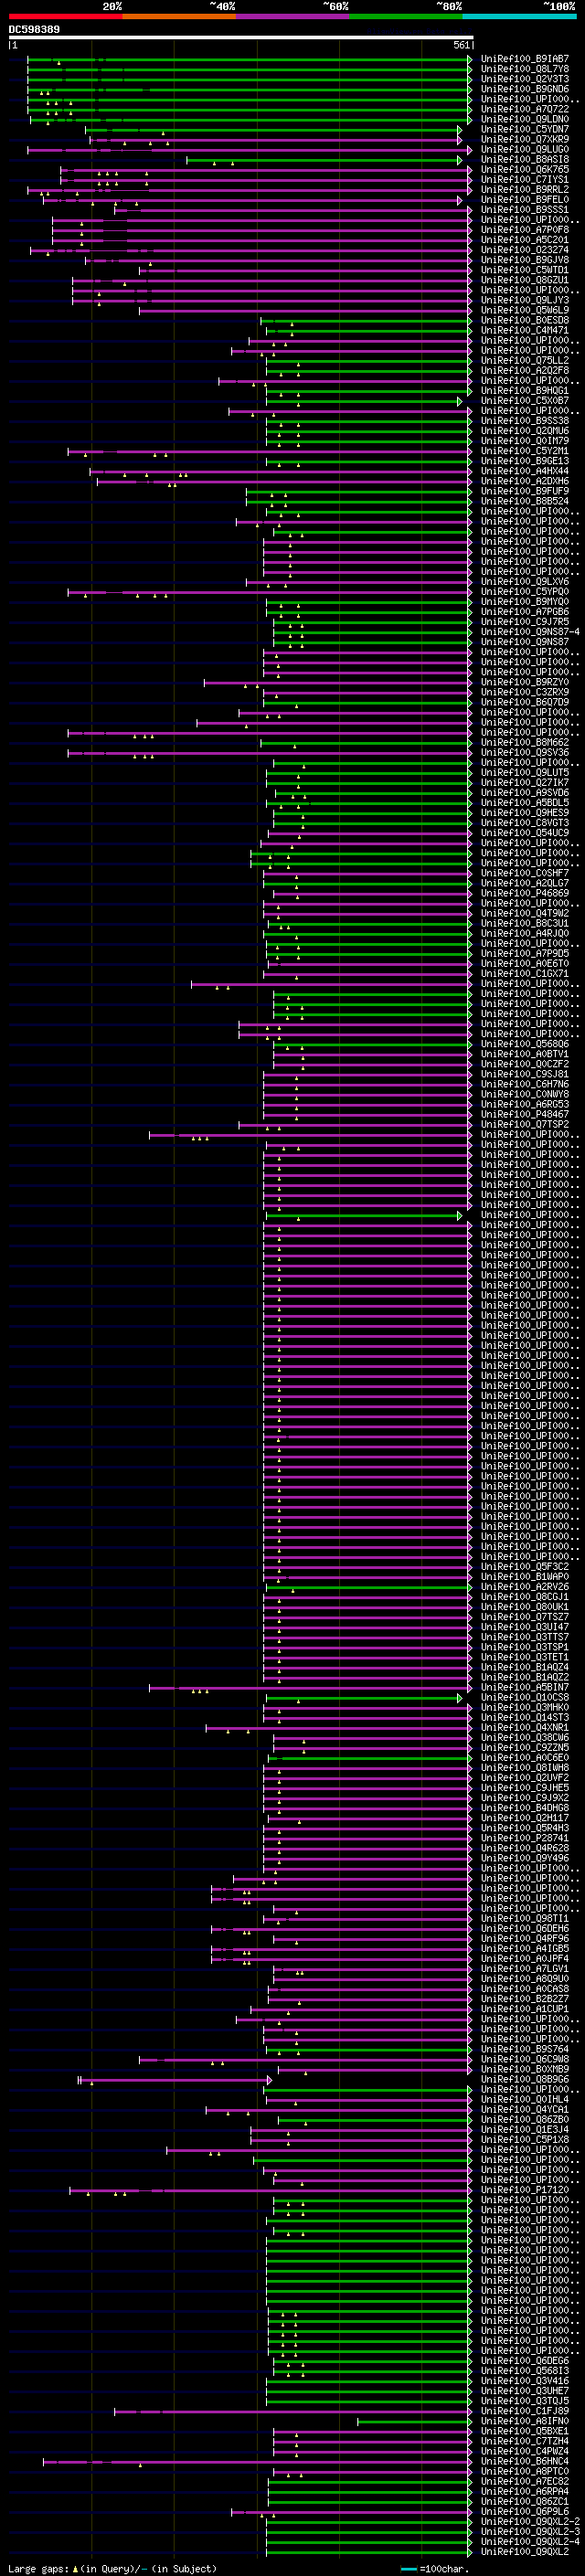Select hit label UniRef100_Q9LUG0
Viewport: 585px width, 2576px height.
(525, 149)
